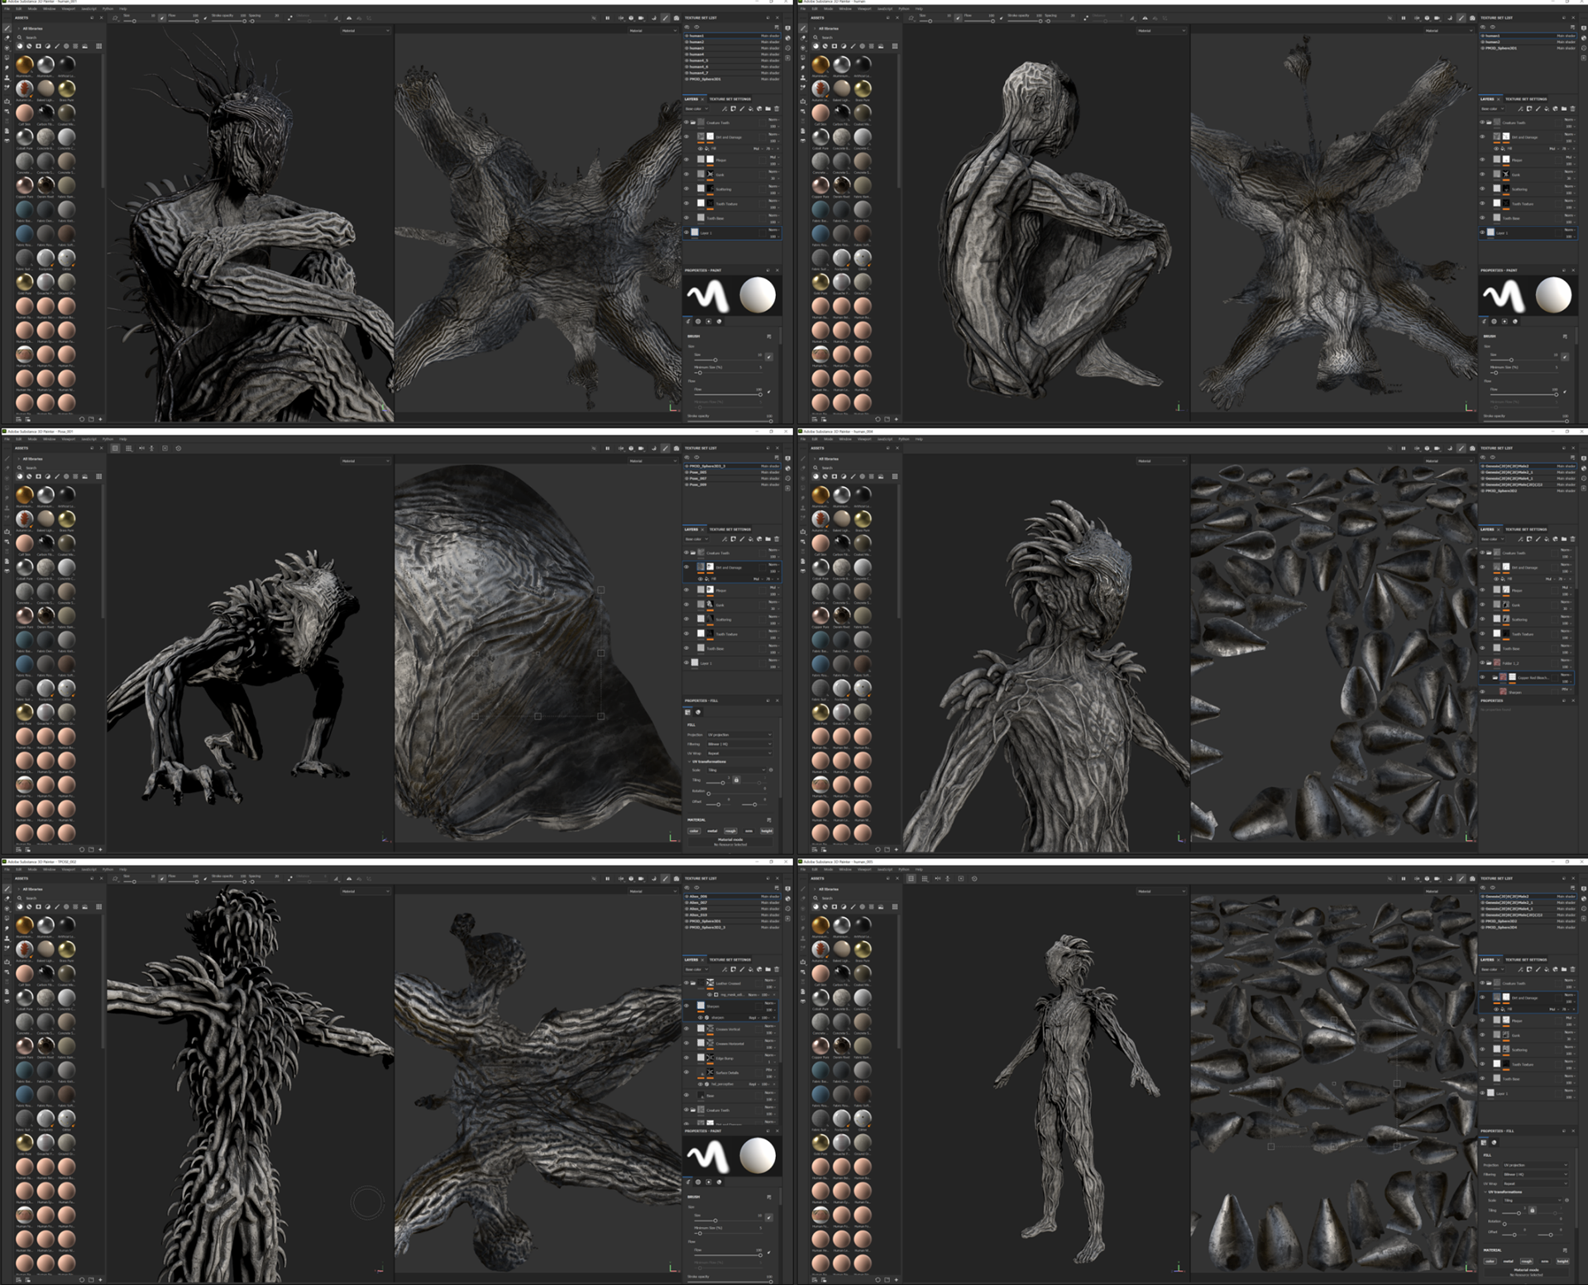Toggle tiling ratio lock in middle-left window

click(736, 780)
